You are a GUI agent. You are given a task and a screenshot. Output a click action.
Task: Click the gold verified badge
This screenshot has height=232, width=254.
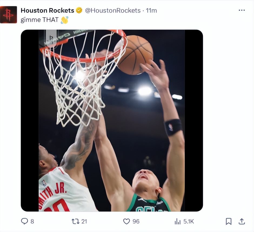pos(79,11)
